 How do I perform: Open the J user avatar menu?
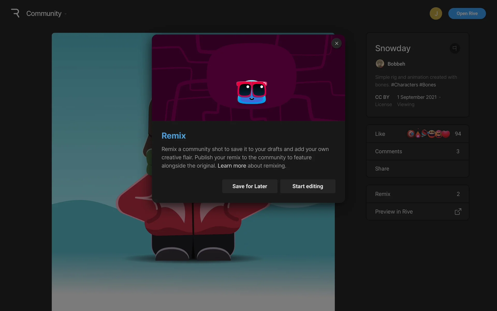[x=436, y=13]
